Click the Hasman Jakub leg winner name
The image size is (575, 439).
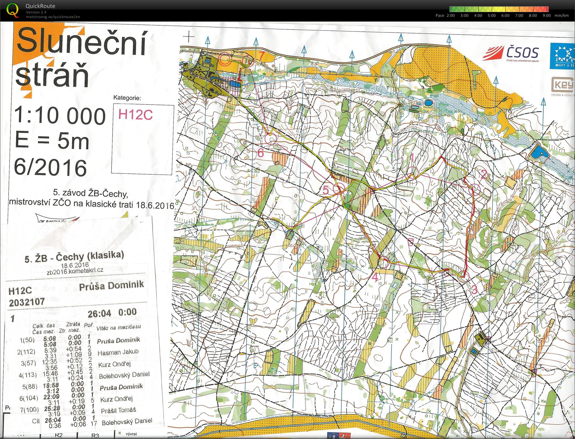click(x=118, y=352)
